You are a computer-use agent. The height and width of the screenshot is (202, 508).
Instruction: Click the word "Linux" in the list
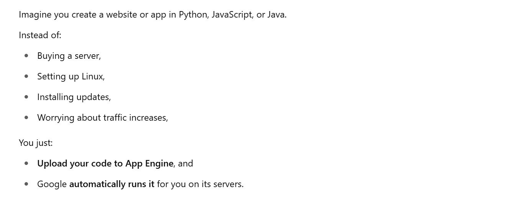tap(93, 76)
